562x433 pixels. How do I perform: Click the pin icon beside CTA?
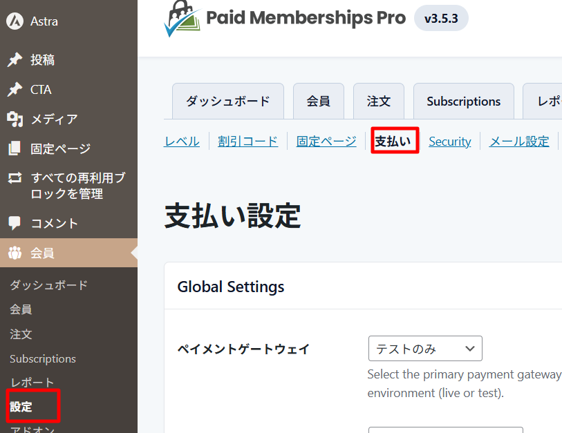pyautogui.click(x=15, y=90)
